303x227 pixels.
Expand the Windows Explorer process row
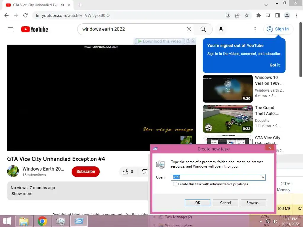point(154,225)
